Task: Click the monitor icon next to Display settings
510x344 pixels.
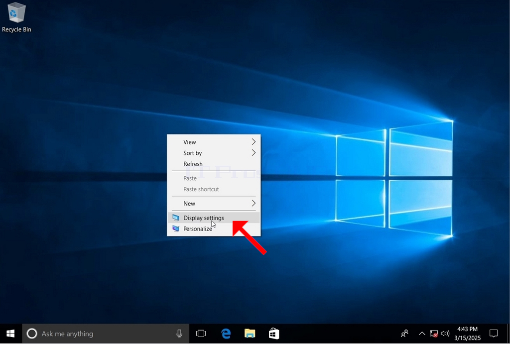Action: pos(176,218)
